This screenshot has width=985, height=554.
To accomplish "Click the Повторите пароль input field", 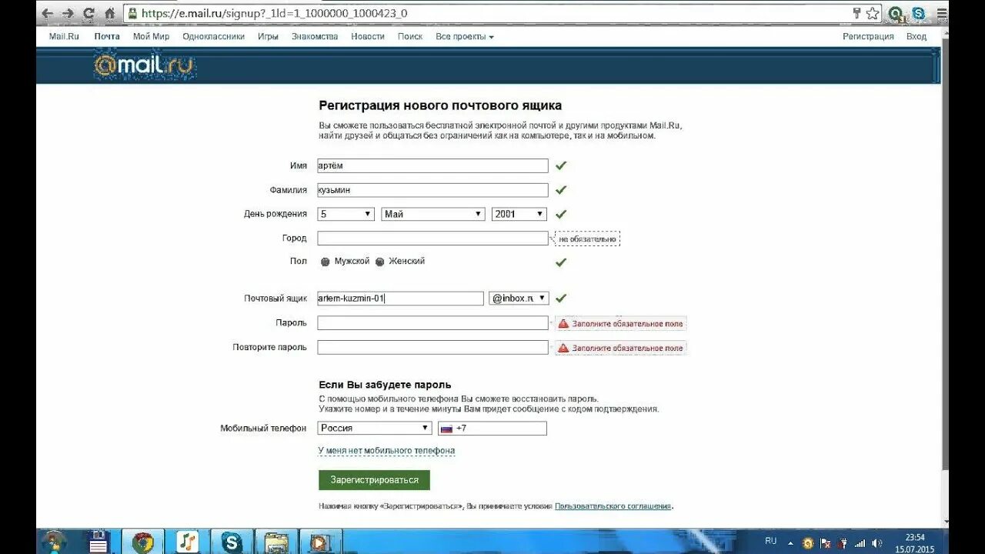I will coord(432,347).
